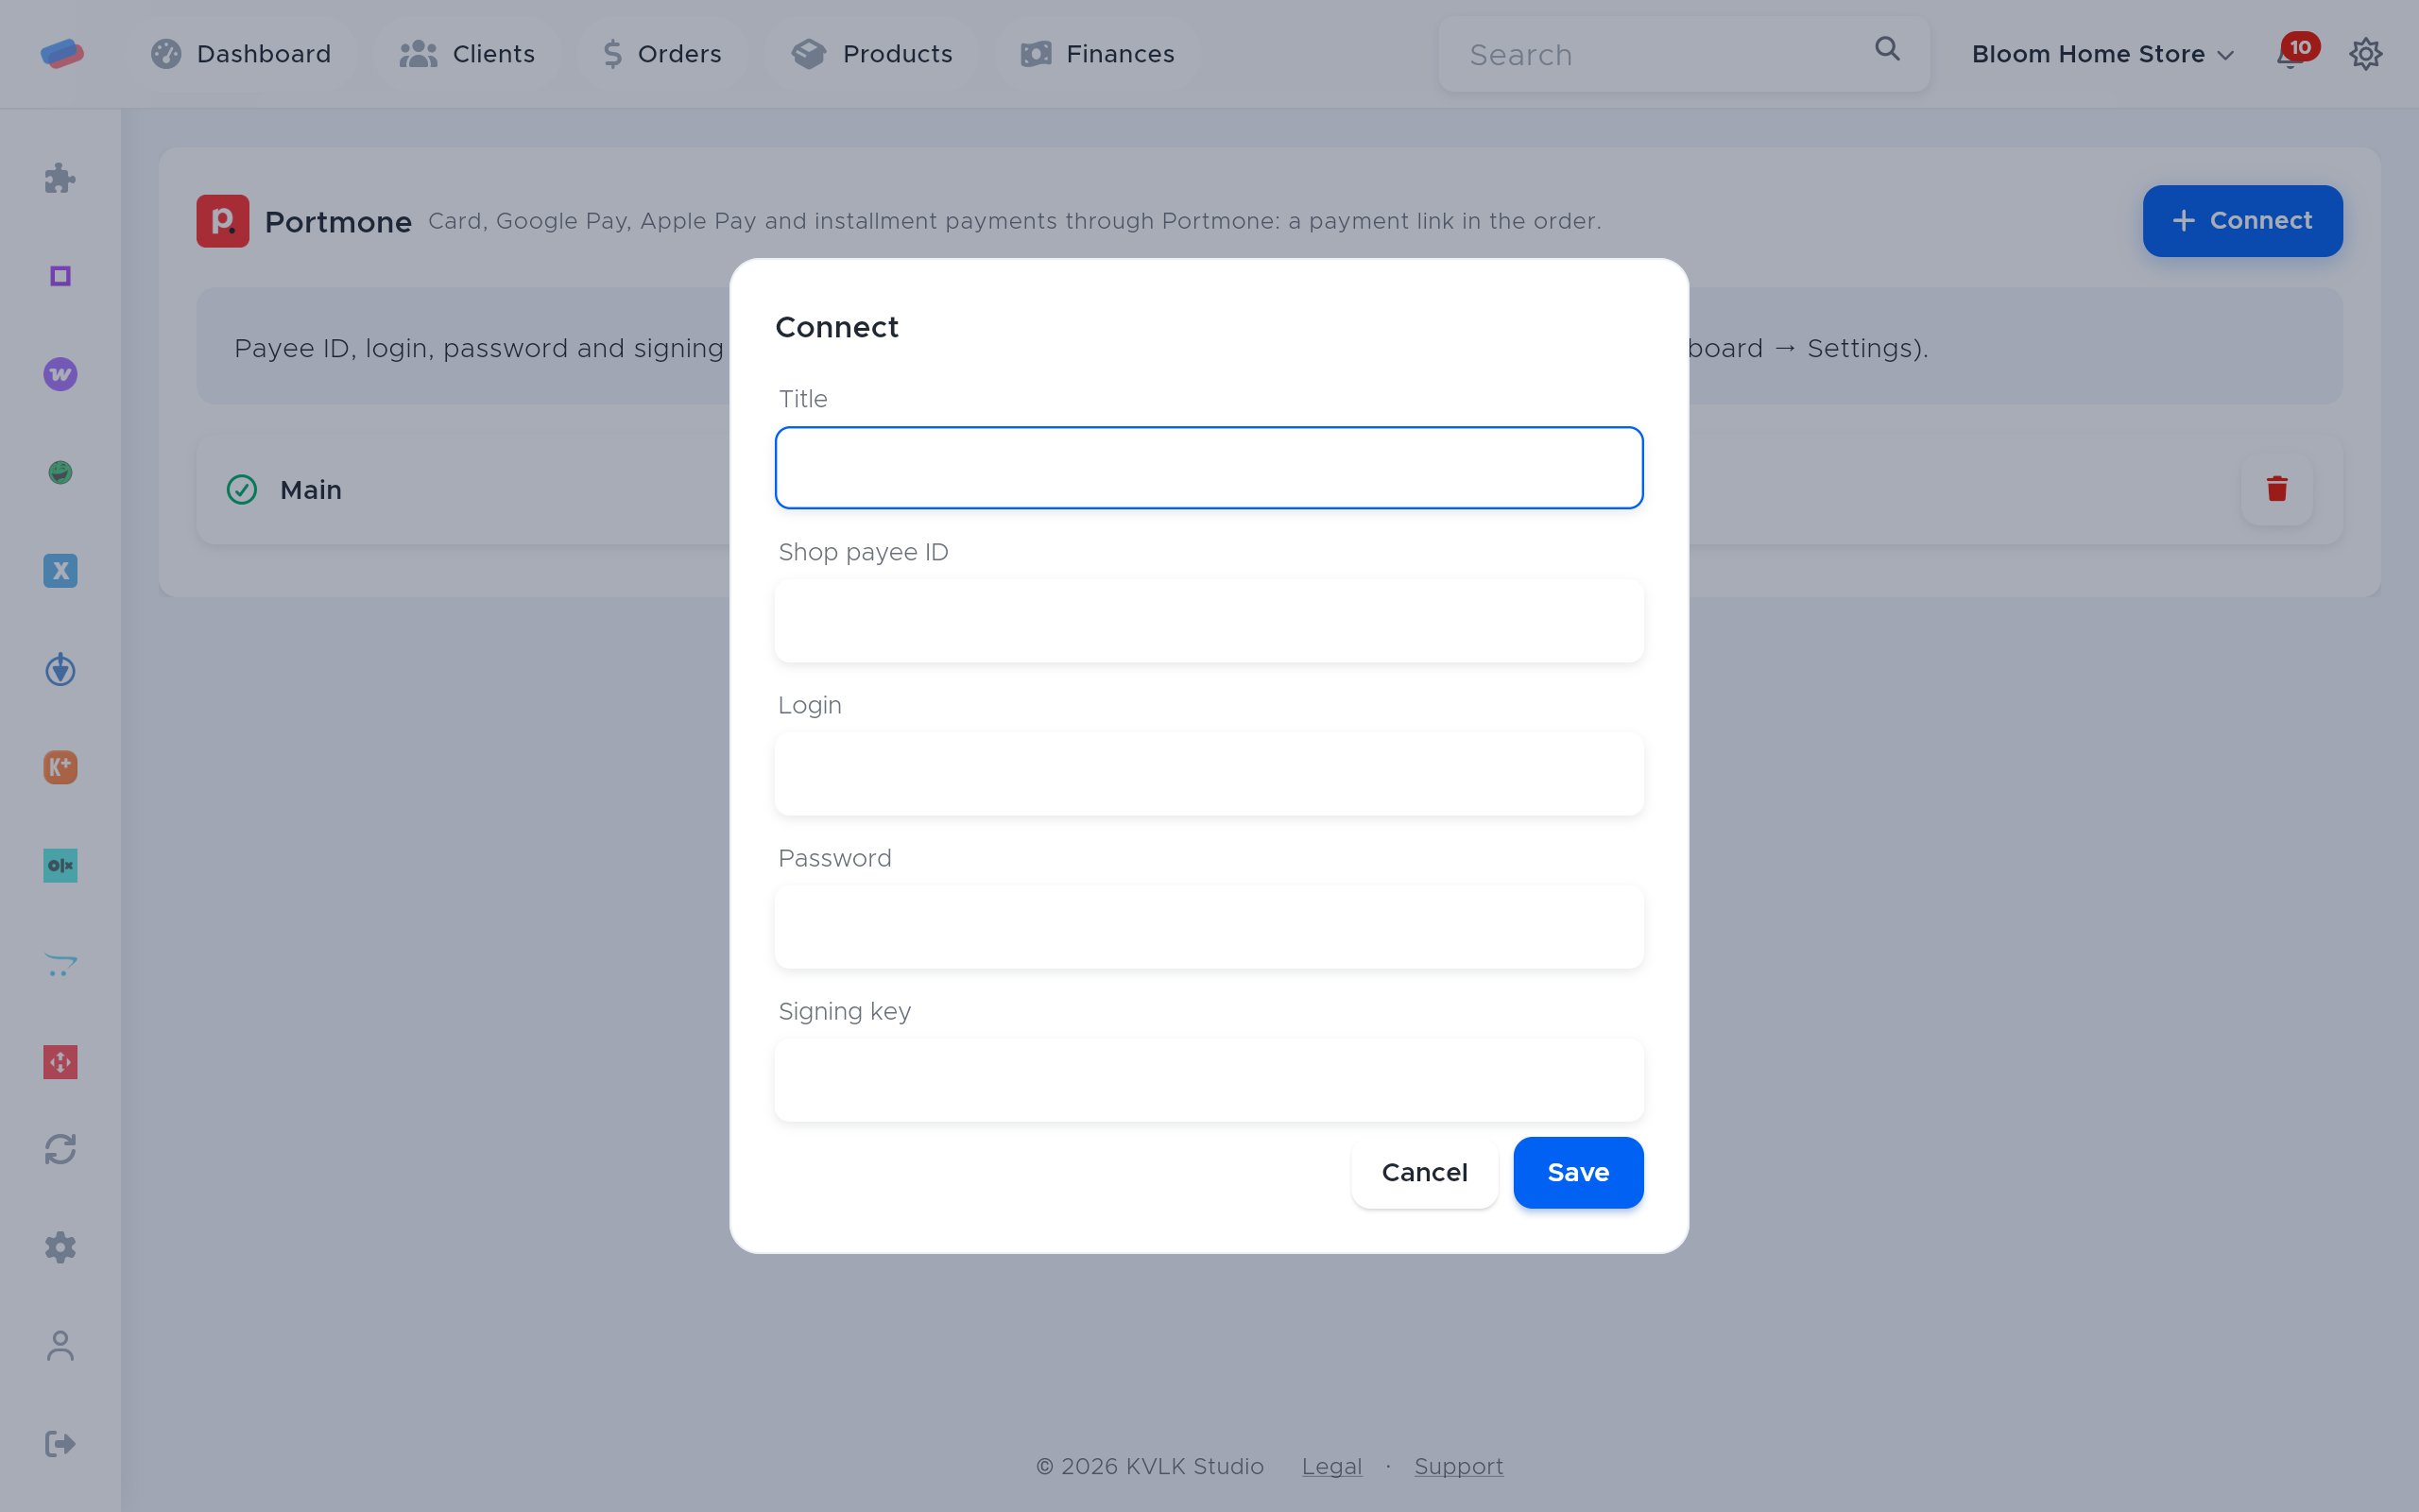Save the connection form
This screenshot has height=1512, width=2419.
pos(1578,1172)
